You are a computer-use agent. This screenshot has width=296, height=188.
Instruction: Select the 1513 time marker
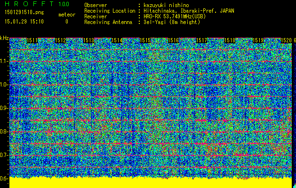[89, 41]
